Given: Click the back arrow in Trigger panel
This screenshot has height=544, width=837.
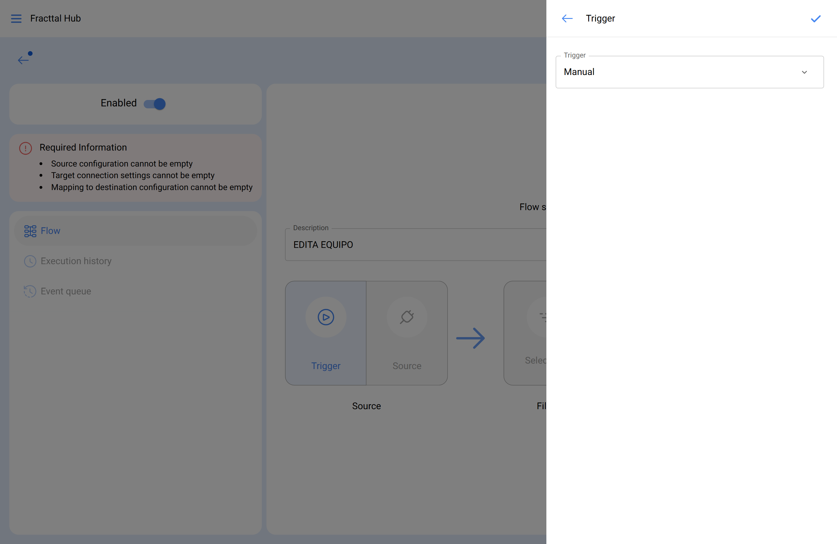Looking at the screenshot, I should point(567,19).
